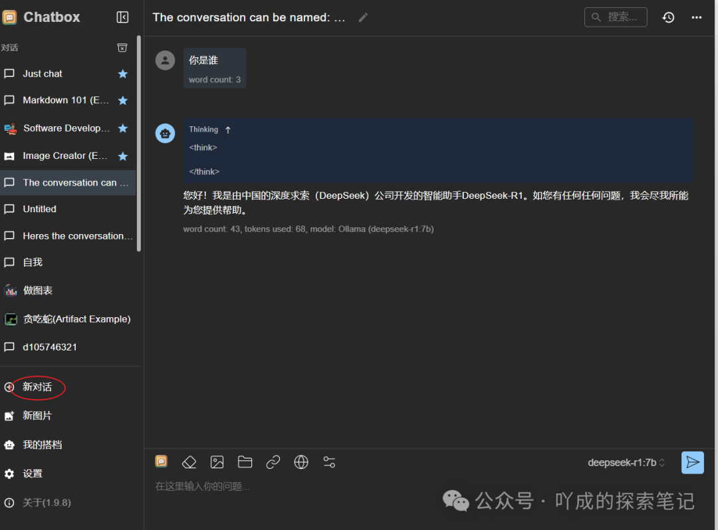Screen dimensions: 718x530
Task: Click the Chatbox logo icon in input toolbar
Action: click(161, 462)
